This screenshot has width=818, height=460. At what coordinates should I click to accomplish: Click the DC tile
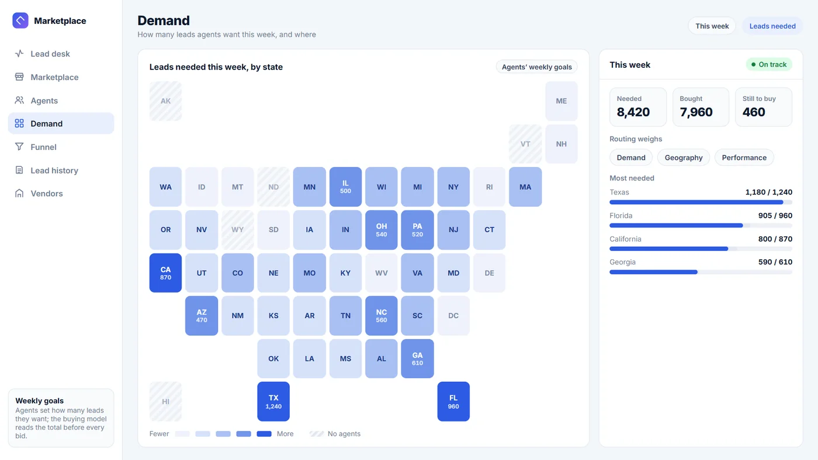tap(453, 316)
